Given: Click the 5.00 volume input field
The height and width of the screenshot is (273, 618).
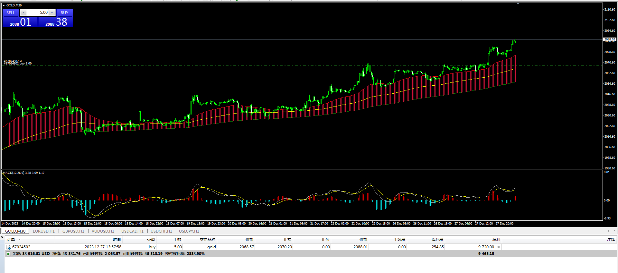Looking at the screenshot, I should [38, 13].
